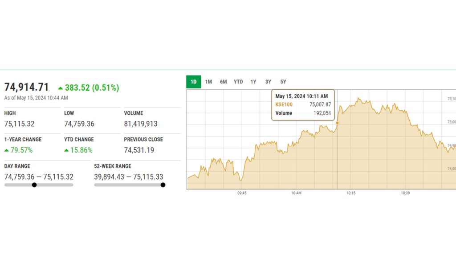The width and height of the screenshot is (456, 256).
Task: Click the 52-Week Range slider handle
Action: [x=163, y=185]
